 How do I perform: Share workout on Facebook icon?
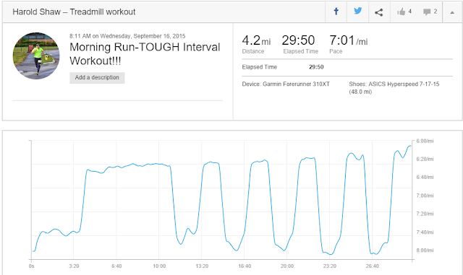tap(336, 12)
